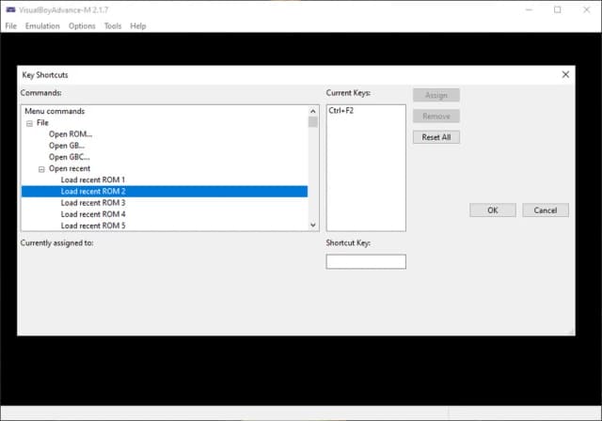
Task: Select Load recent ROM 1
Action: 93,179
